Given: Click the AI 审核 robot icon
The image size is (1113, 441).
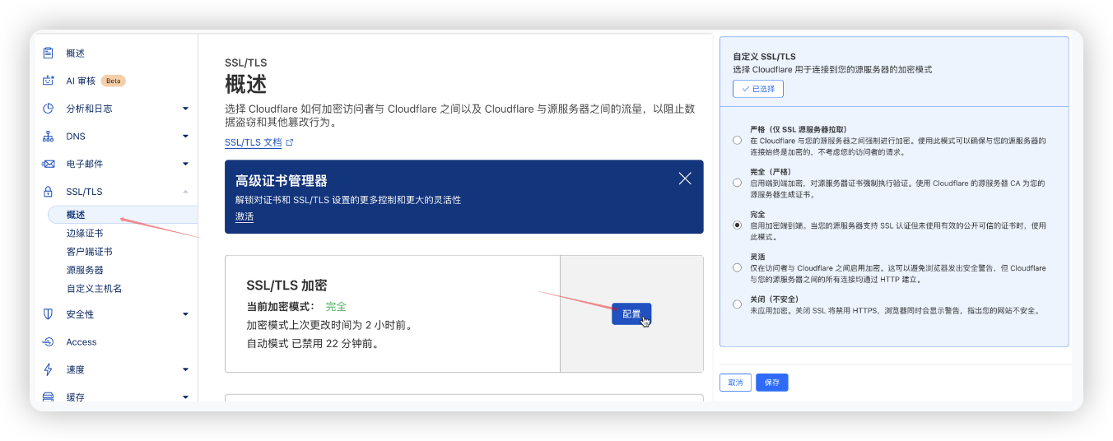Looking at the screenshot, I should click(x=49, y=81).
